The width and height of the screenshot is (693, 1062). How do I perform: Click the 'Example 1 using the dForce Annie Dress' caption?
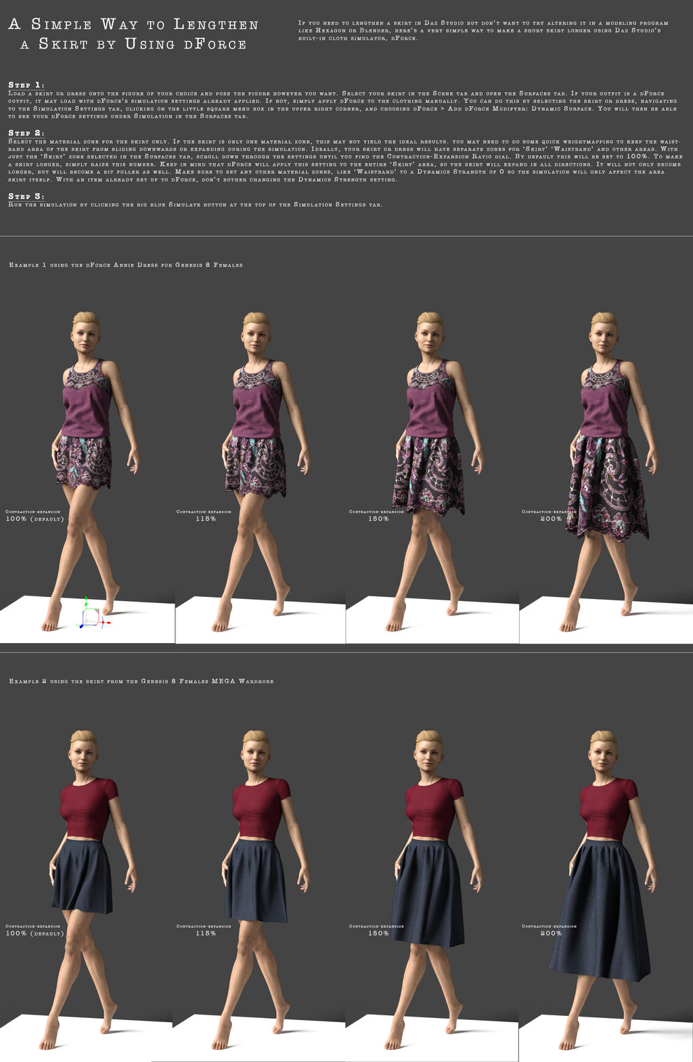coord(126,265)
